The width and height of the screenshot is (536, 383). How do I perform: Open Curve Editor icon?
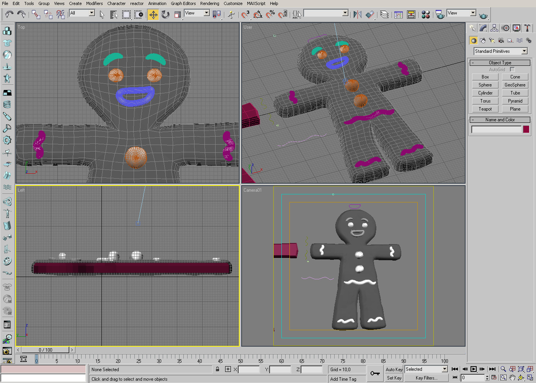399,15
